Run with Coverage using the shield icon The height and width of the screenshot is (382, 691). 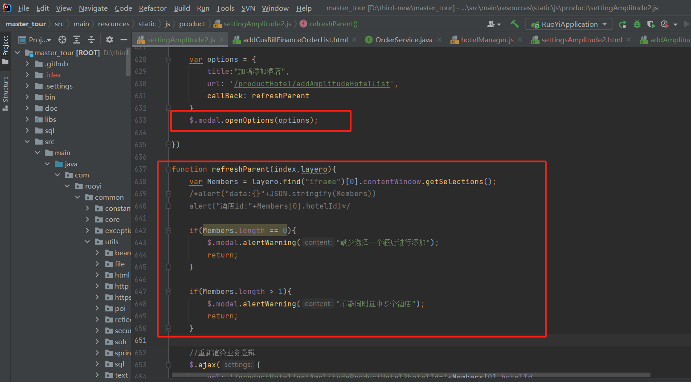click(x=651, y=24)
